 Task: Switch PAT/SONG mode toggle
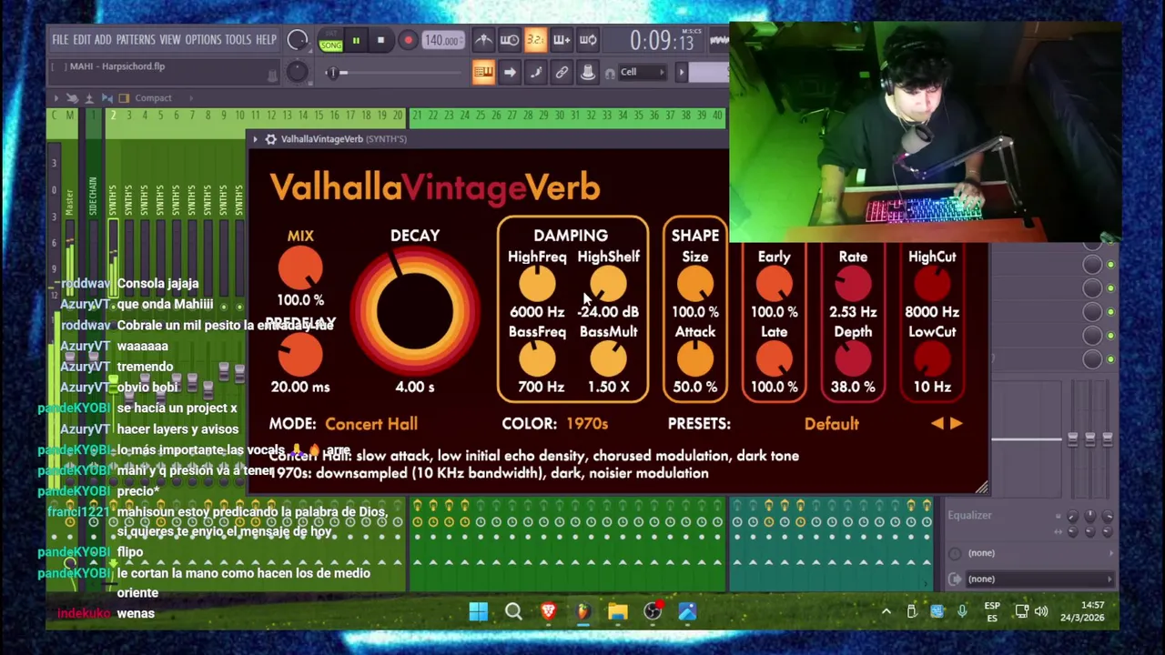(330, 40)
